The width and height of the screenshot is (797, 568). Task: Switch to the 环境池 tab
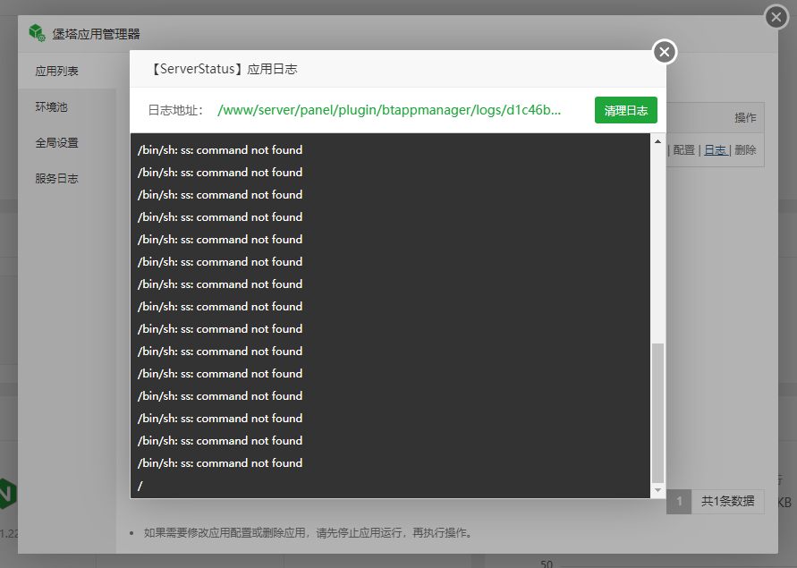point(67,106)
